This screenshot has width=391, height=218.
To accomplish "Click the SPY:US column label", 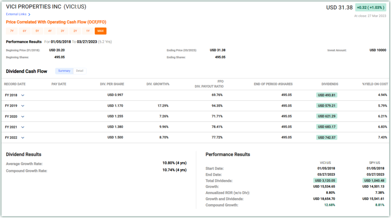I will (375, 163).
